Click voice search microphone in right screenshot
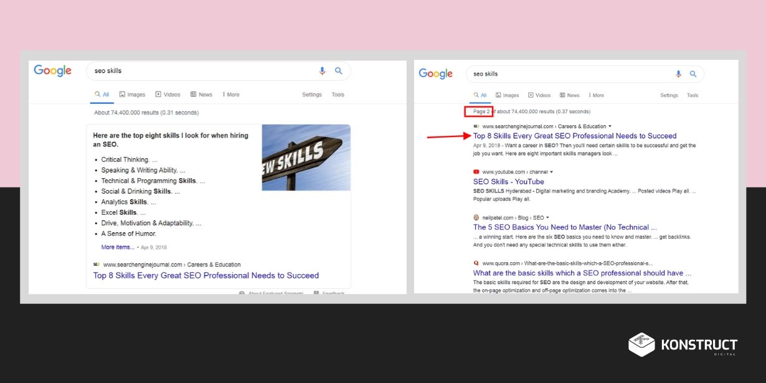The height and width of the screenshot is (383, 766). tap(678, 74)
